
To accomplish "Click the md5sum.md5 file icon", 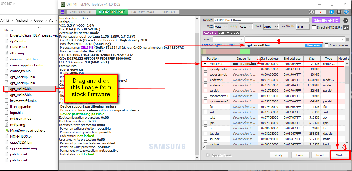I will (7, 119).
